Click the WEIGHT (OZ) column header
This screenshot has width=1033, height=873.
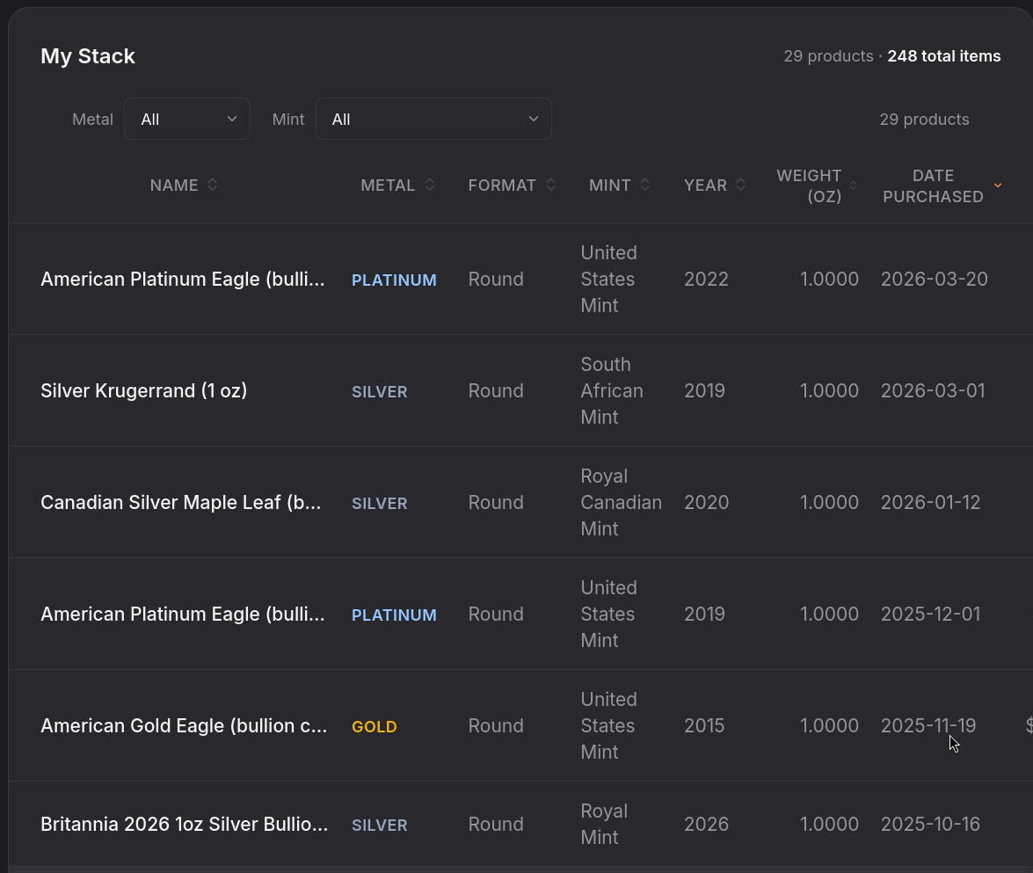point(809,186)
